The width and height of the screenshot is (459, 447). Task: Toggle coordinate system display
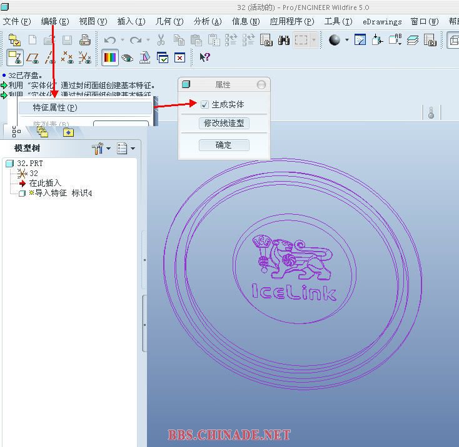tap(85, 57)
